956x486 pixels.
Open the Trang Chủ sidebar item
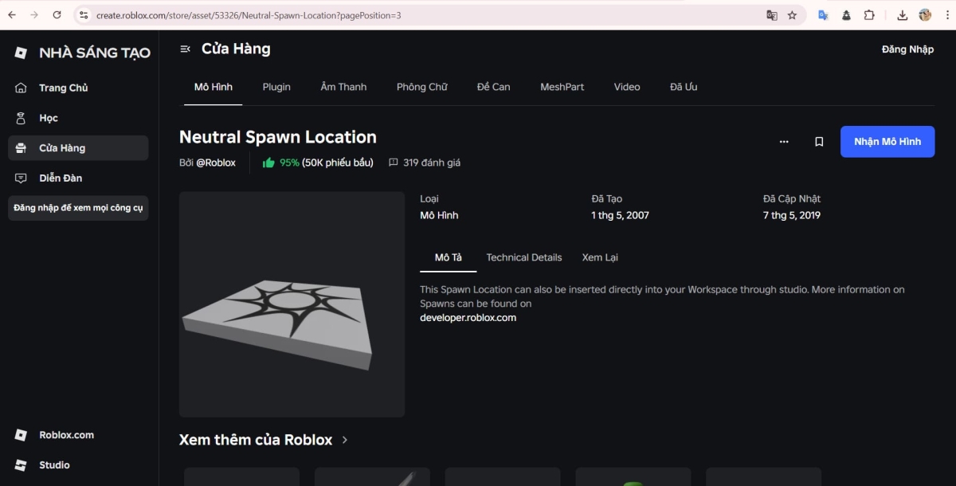[x=62, y=88]
